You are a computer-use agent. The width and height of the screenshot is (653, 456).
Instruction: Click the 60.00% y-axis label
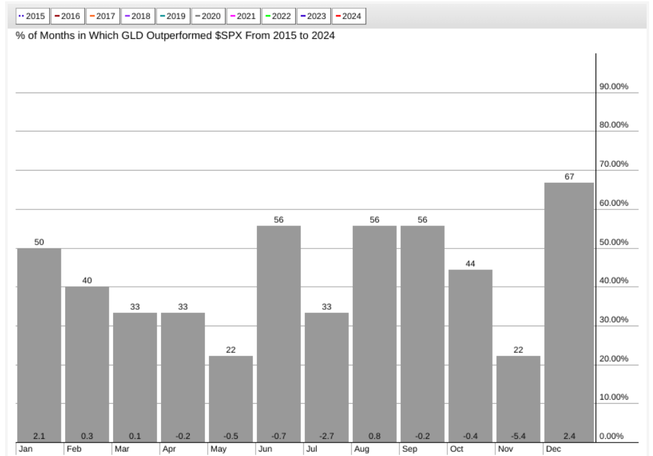pos(613,203)
